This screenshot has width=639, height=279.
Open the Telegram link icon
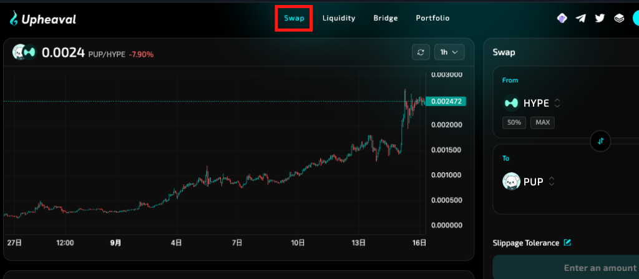click(581, 18)
